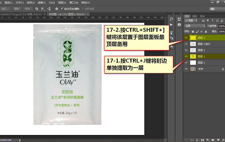The height and width of the screenshot is (142, 225).
Task: Switch to the 路径 paths tab
Action: point(202,16)
